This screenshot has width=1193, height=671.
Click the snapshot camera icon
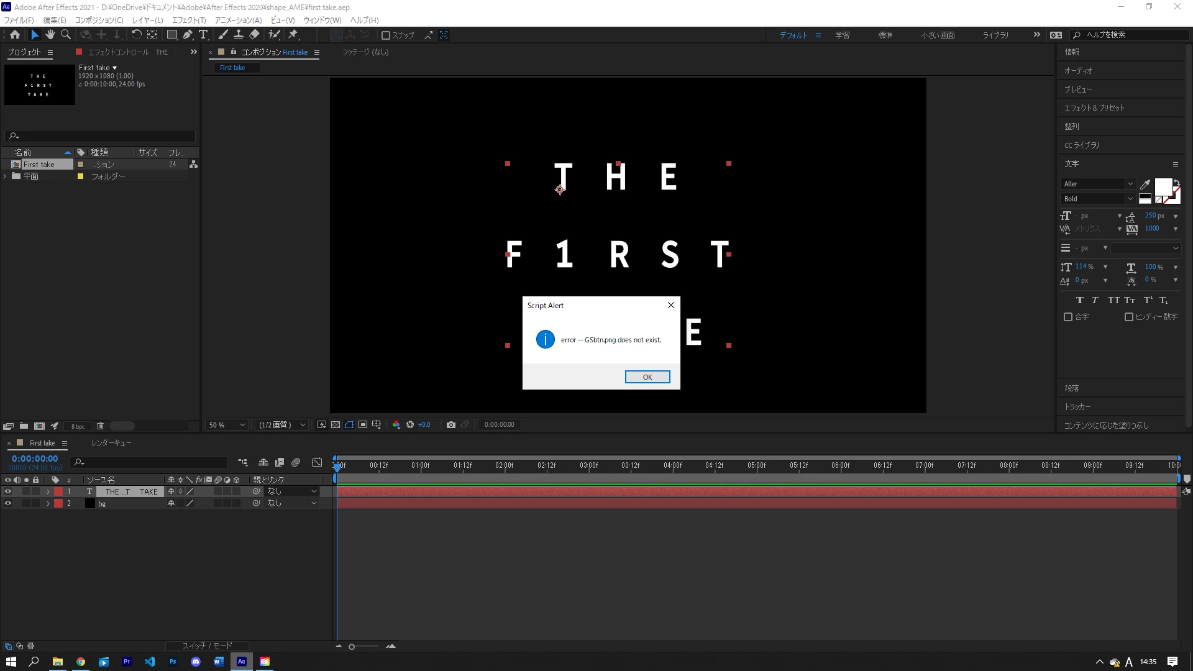coord(451,425)
